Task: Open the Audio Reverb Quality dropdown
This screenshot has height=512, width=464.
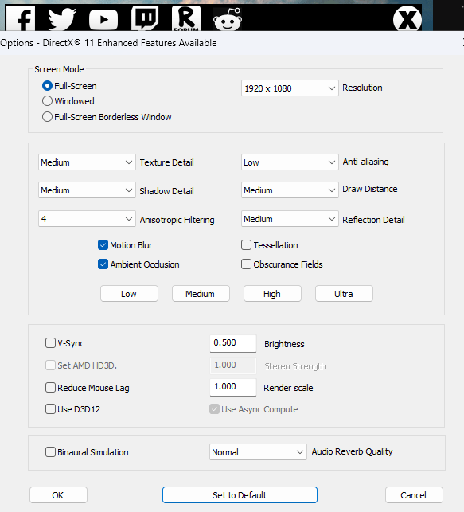Action: (258, 452)
